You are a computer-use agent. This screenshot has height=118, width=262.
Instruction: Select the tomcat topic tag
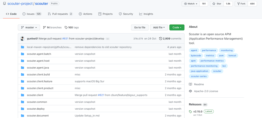pyautogui.click(x=232, y=56)
